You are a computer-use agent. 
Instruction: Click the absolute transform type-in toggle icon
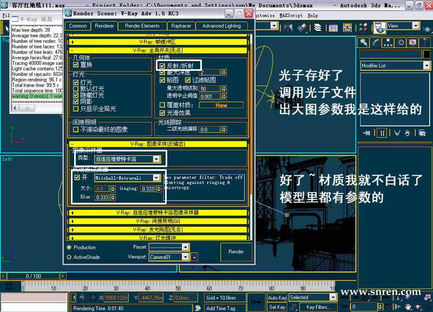93,297
